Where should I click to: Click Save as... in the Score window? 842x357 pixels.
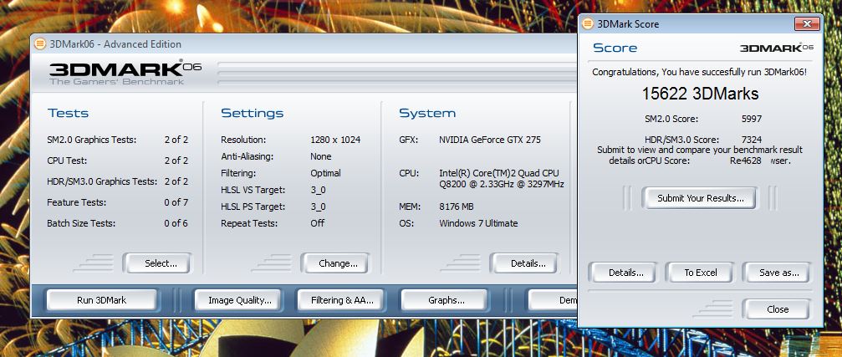777,273
